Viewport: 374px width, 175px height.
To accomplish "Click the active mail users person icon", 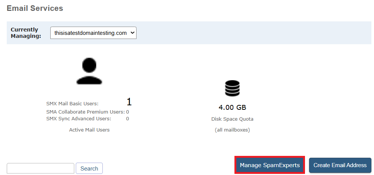I will [x=89, y=71].
